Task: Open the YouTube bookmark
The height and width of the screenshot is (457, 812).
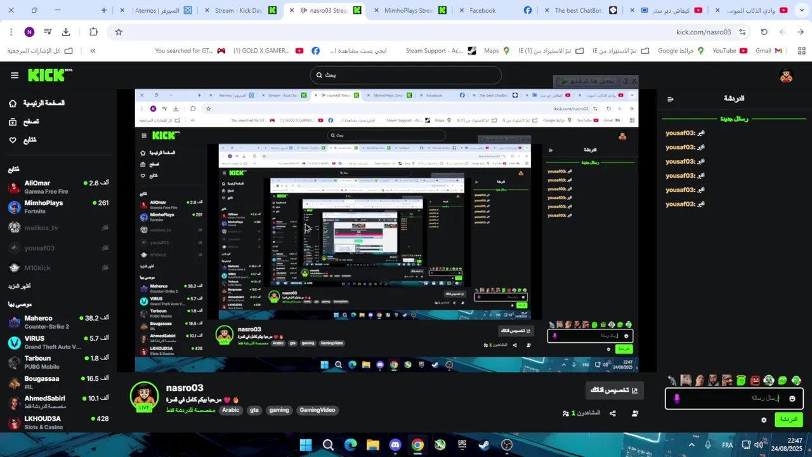Action: (x=730, y=51)
